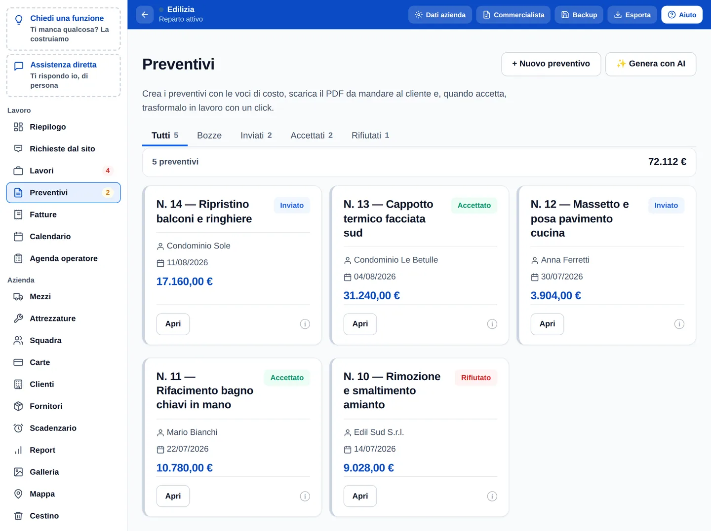Switch to the Rifiutati tab
The image size is (711, 531).
click(370, 136)
